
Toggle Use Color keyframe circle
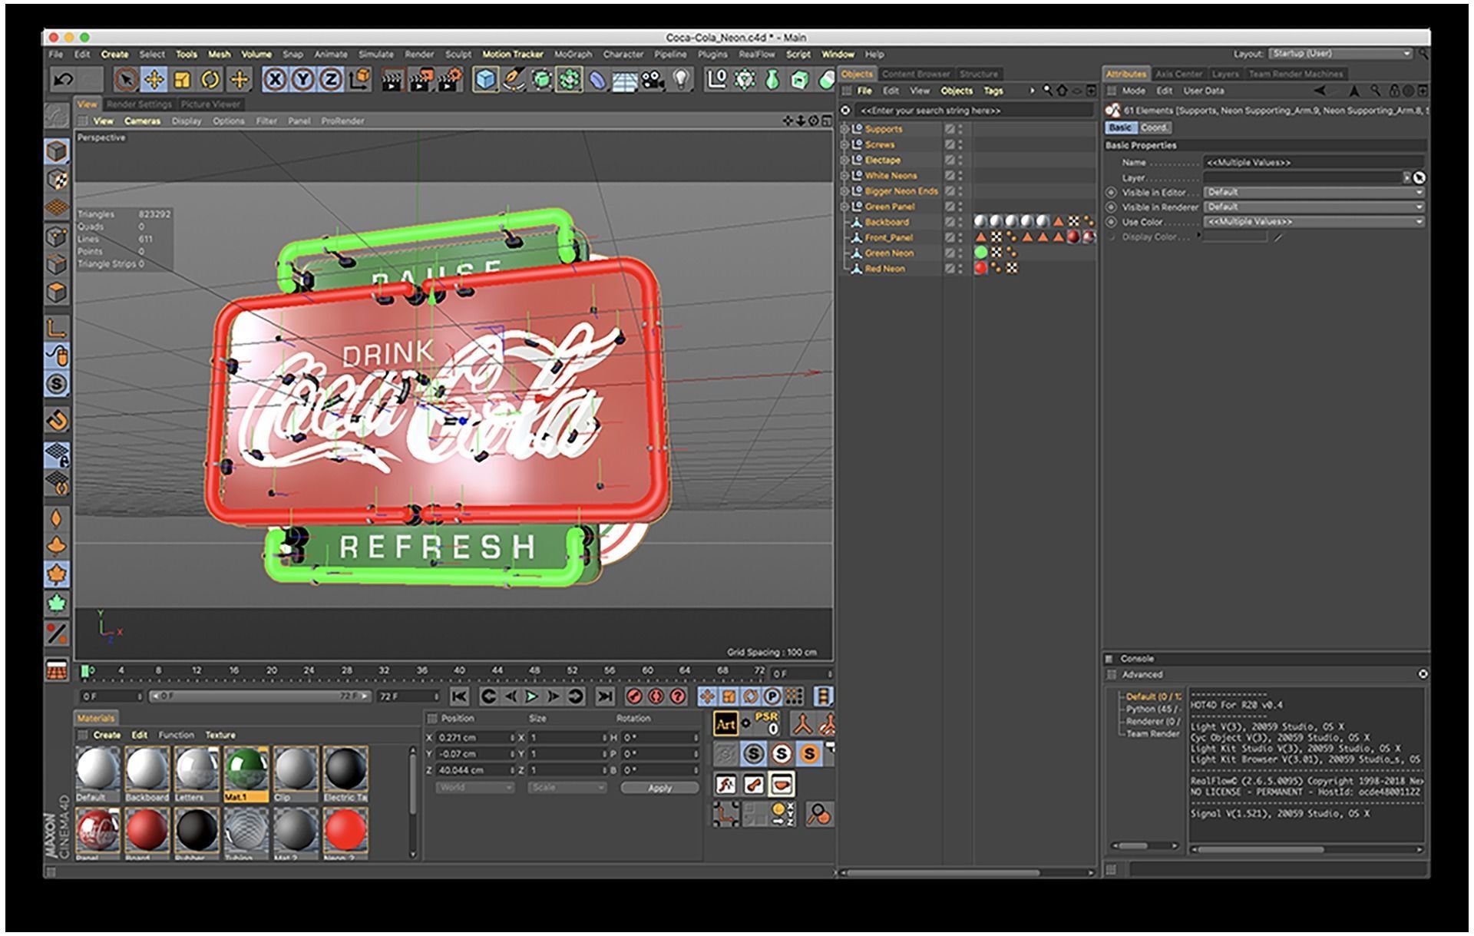point(1111,222)
